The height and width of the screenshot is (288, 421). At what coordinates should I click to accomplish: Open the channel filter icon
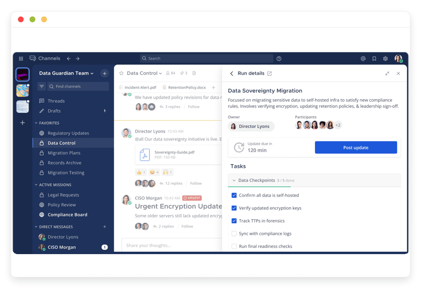point(42,87)
